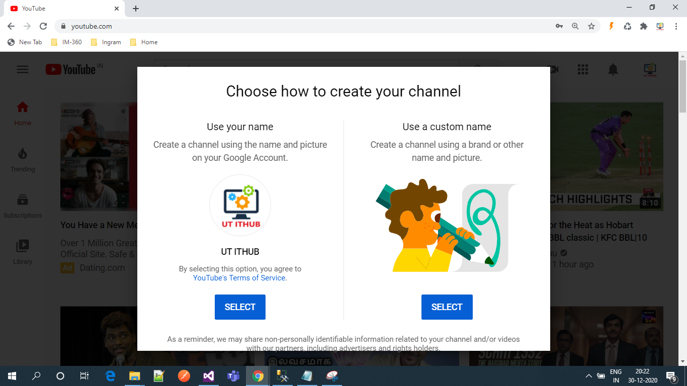687x386 pixels.
Task: Open YouTube notifications bell
Action: click(x=613, y=69)
